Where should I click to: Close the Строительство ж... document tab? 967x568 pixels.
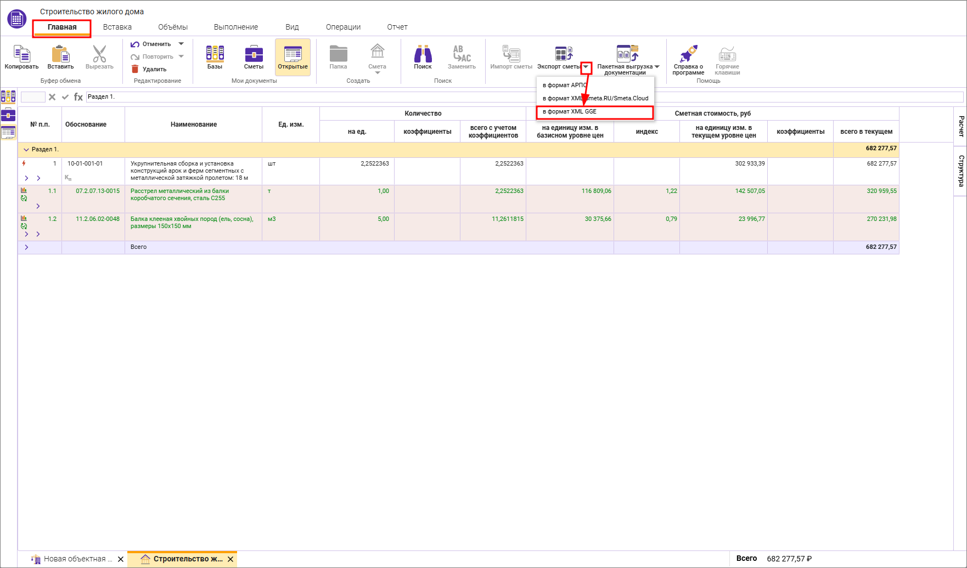(230, 559)
